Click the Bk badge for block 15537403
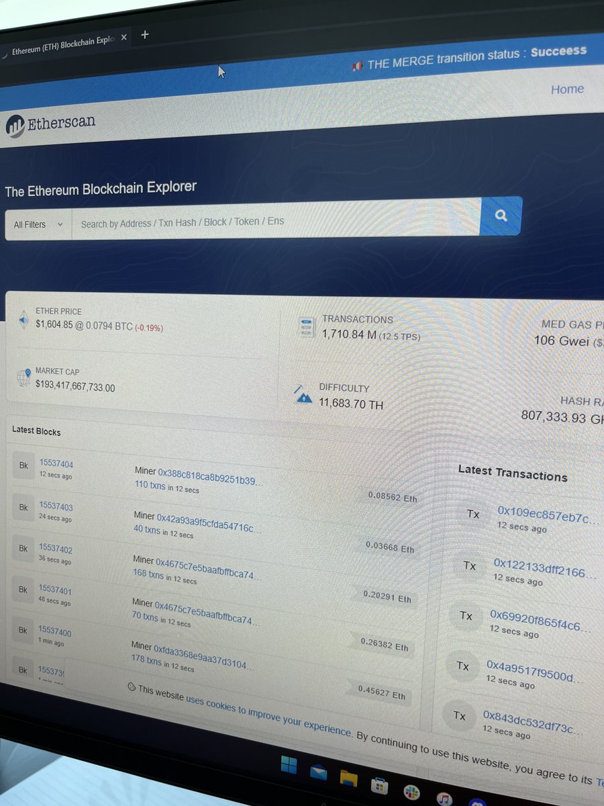604x806 pixels. click(23, 507)
